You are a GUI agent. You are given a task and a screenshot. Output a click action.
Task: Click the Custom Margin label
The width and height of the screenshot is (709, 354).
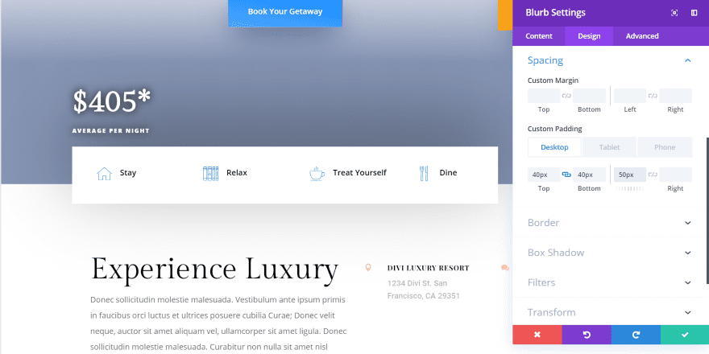(x=553, y=80)
